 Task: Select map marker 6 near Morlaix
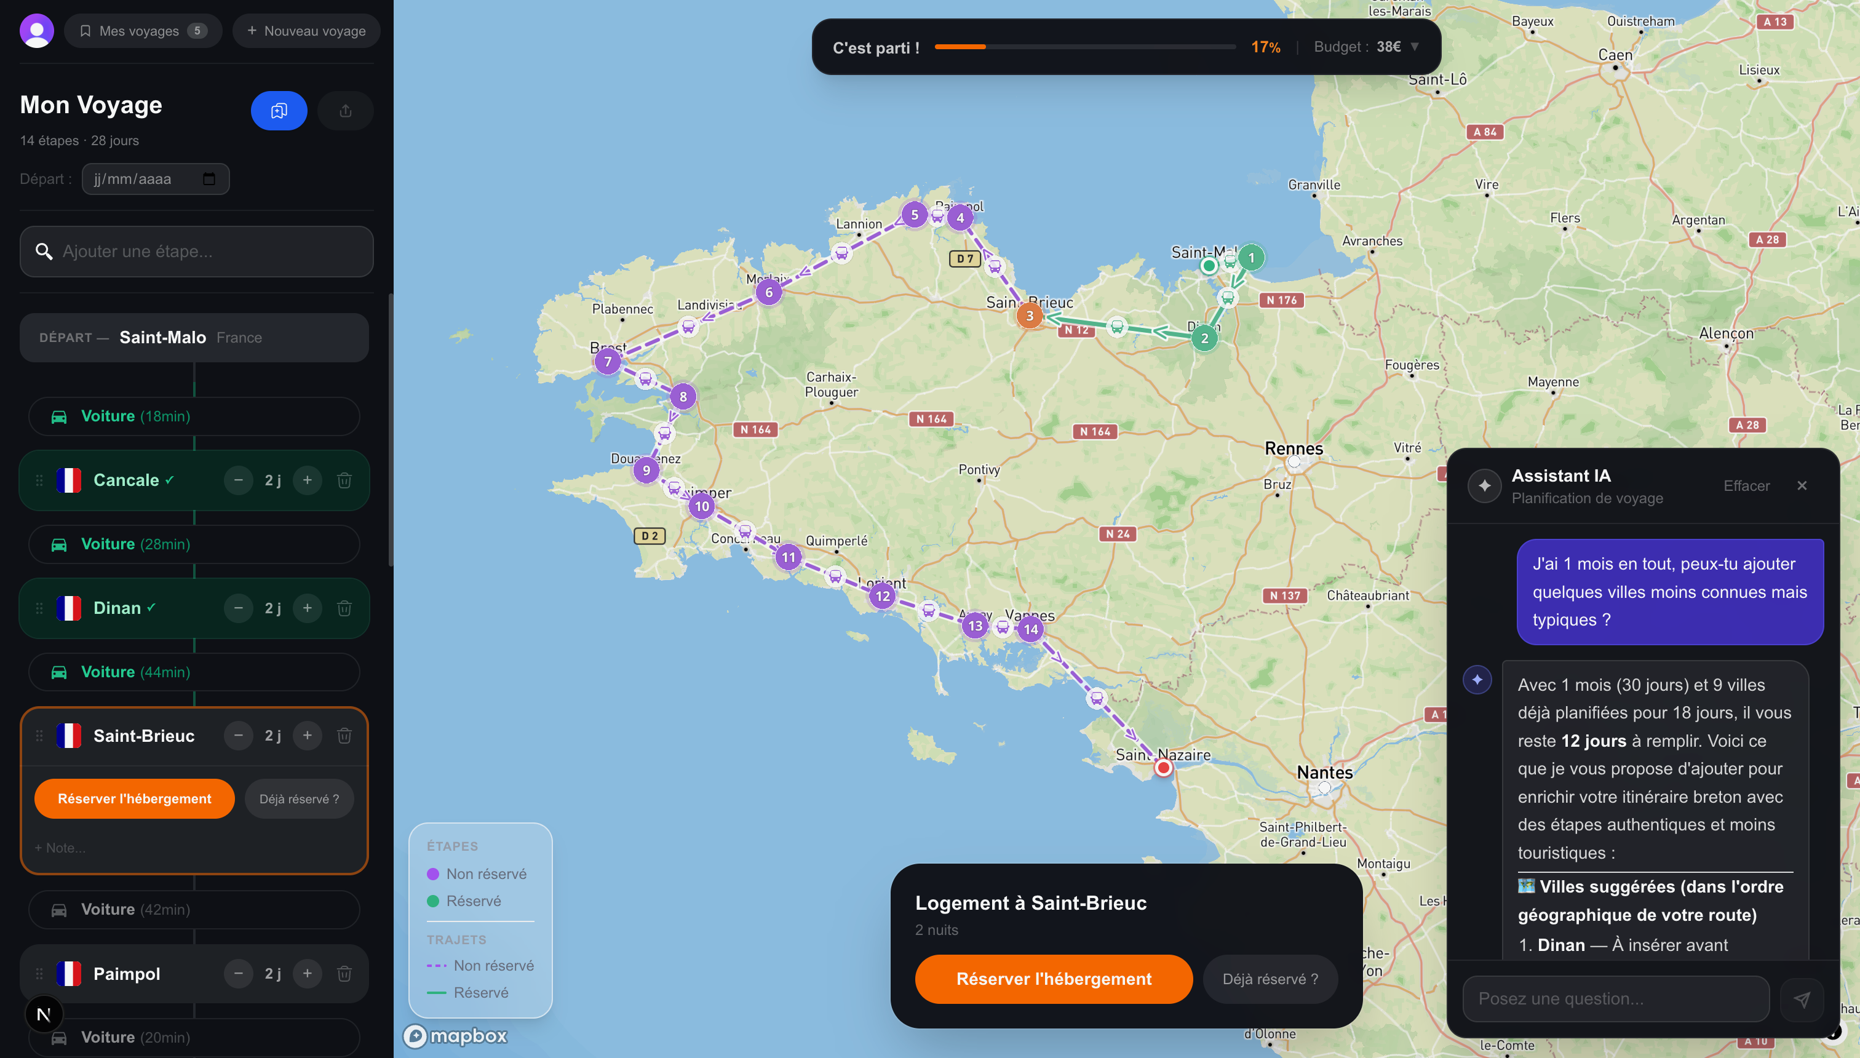[x=769, y=293]
